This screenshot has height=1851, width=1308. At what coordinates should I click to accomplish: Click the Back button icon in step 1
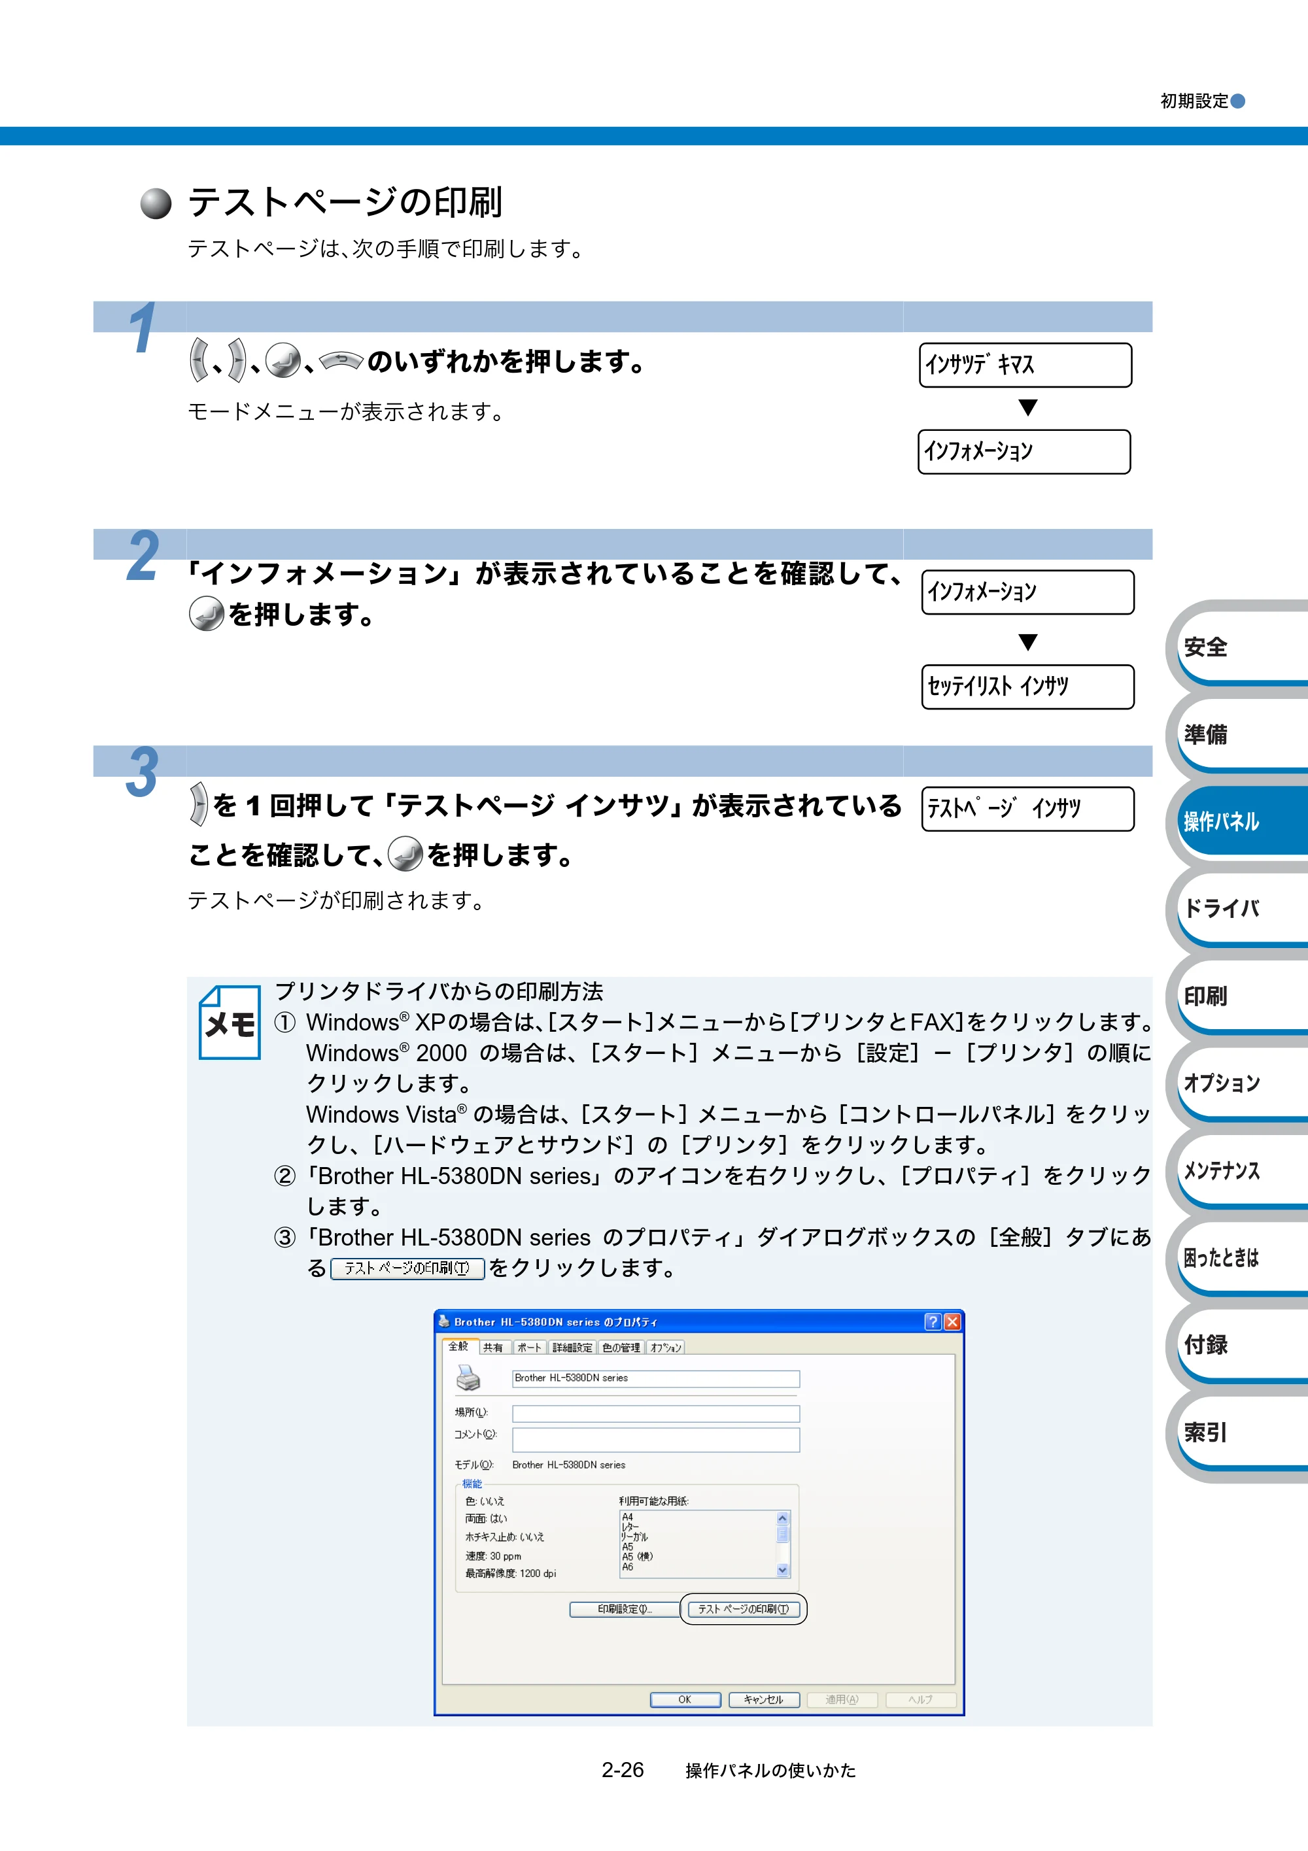[x=341, y=361]
